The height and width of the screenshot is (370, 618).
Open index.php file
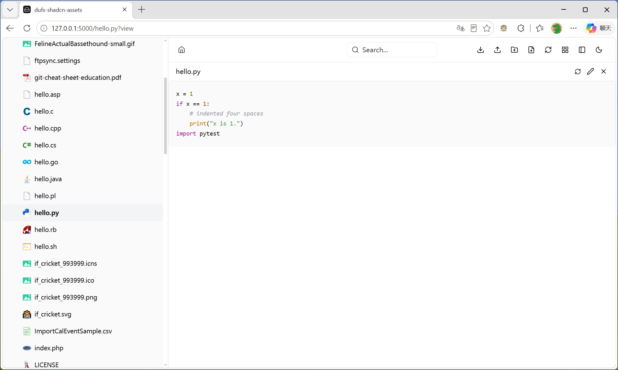click(83, 348)
